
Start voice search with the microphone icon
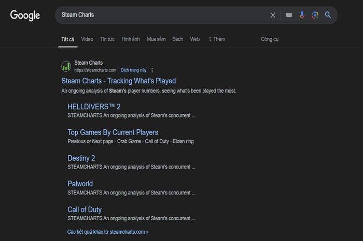[302, 15]
